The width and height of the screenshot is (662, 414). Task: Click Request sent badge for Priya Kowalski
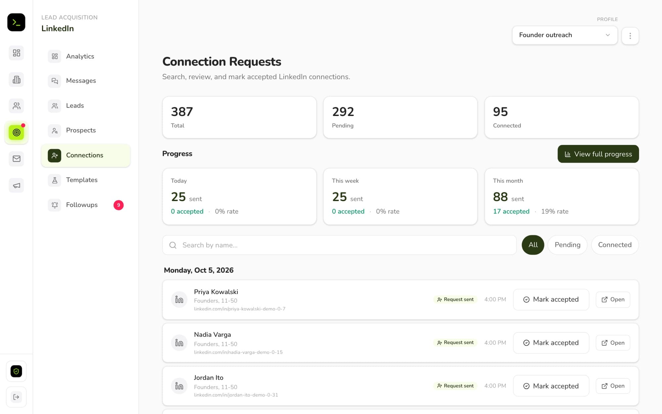click(455, 299)
